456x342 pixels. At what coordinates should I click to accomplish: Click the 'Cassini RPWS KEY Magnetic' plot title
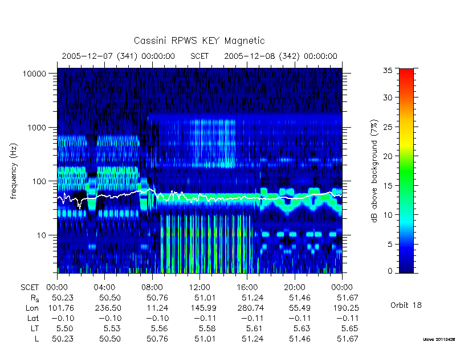click(199, 40)
